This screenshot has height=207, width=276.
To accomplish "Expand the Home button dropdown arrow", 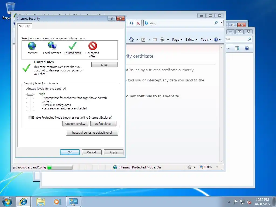I will pyautogui.click(x=137, y=40).
